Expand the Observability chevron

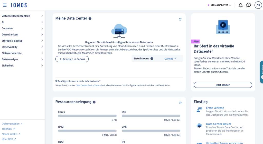point(42,47)
